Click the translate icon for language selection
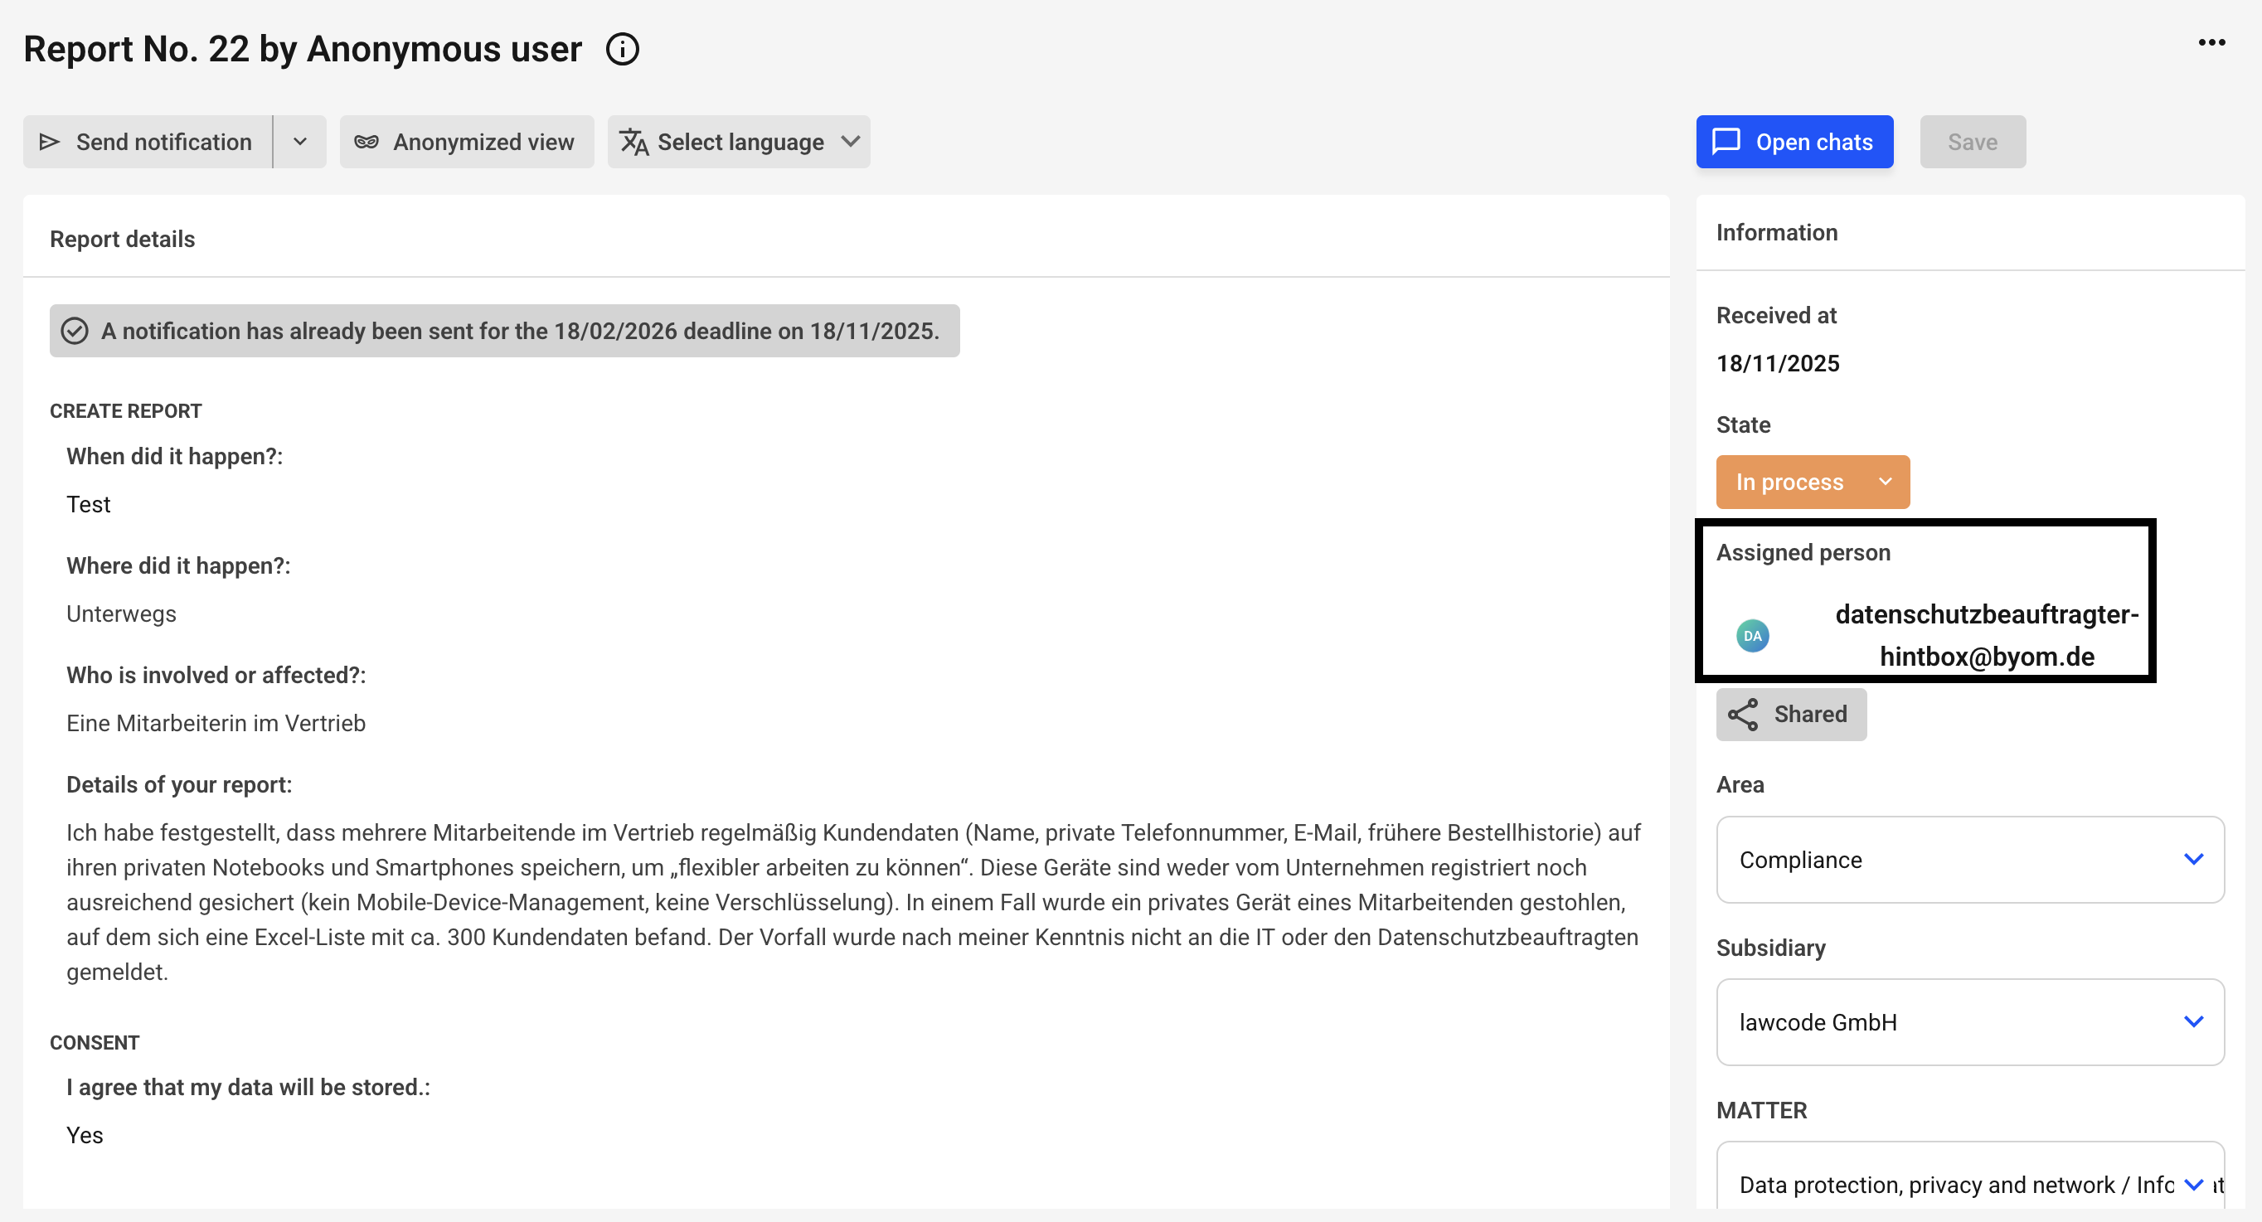 (634, 141)
